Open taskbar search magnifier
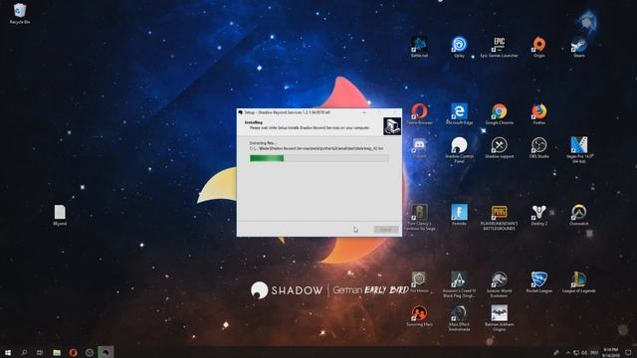This screenshot has width=637, height=358. pos(24,352)
